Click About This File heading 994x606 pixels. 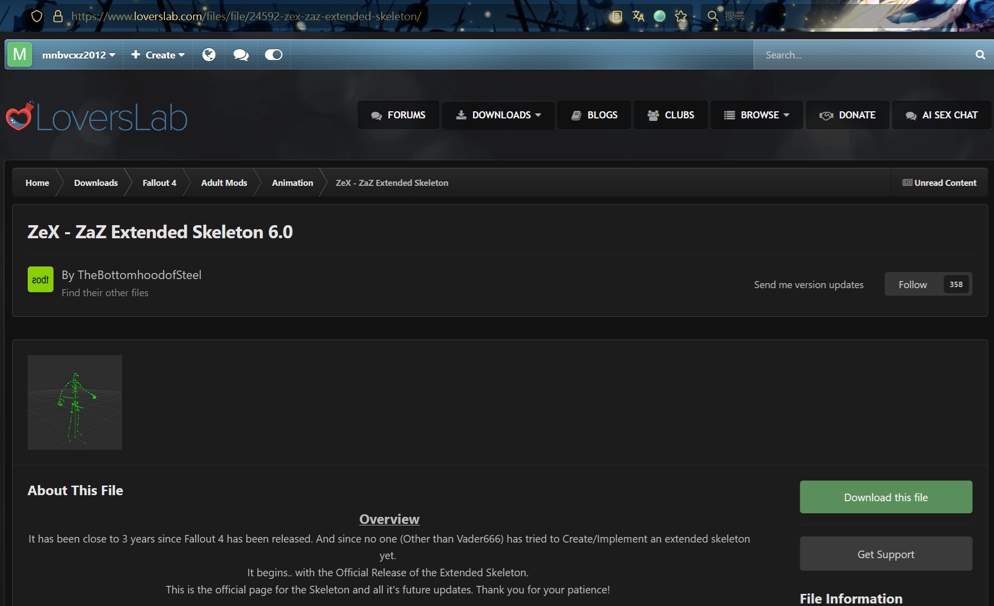(75, 491)
